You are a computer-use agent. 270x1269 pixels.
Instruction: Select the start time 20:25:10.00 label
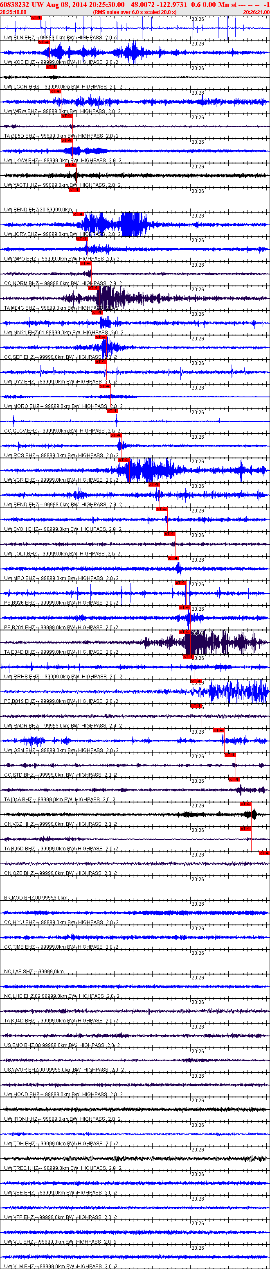pyautogui.click(x=13, y=12)
